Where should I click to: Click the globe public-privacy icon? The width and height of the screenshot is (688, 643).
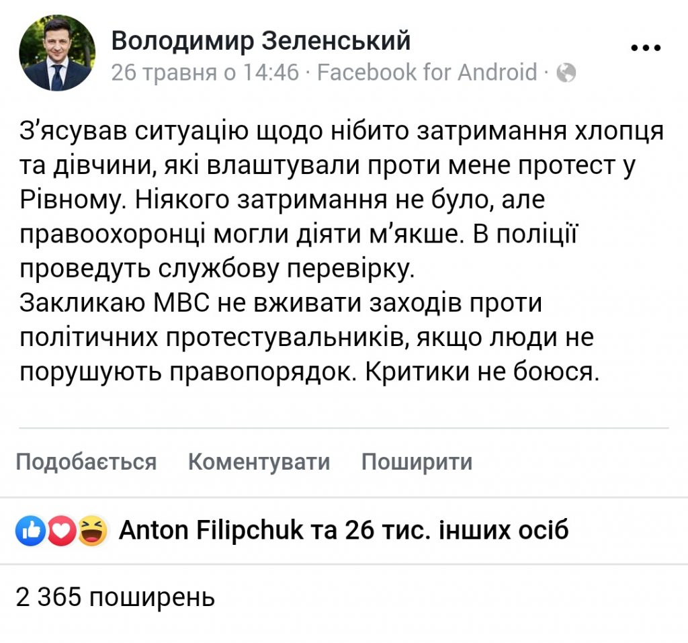[x=566, y=73]
